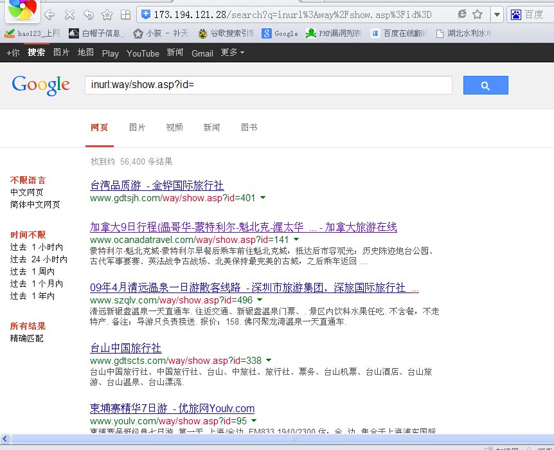Expand the 更多 dropdown menu

233,53
